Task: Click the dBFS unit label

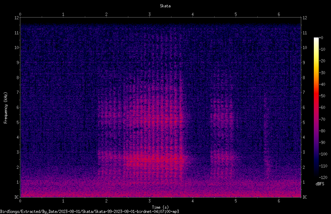Action: (320, 184)
